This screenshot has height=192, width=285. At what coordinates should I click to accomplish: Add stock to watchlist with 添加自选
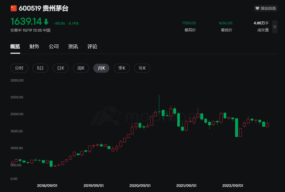point(265,8)
